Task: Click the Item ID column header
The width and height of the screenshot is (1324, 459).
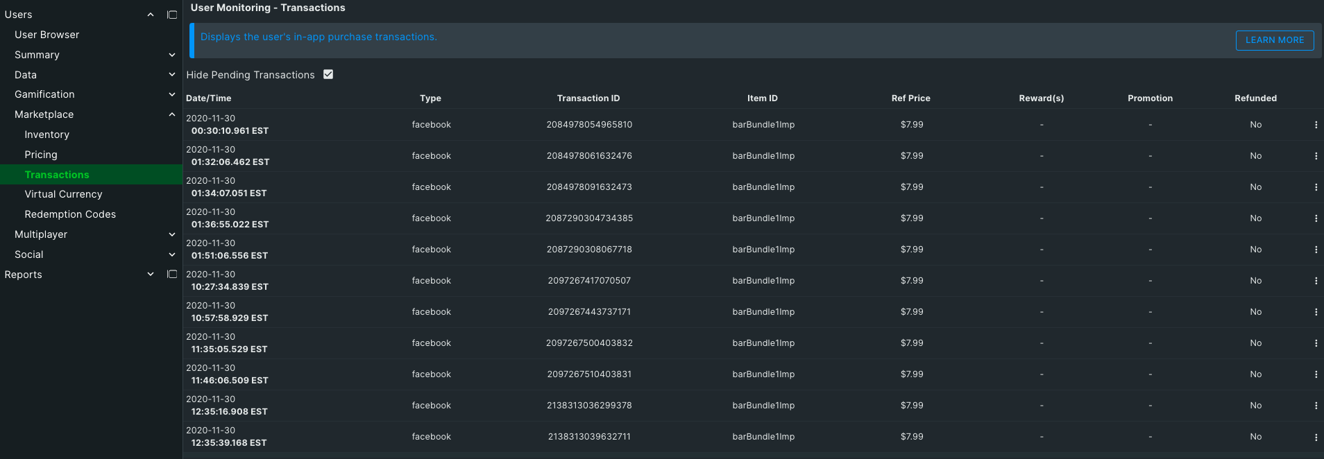Action: 762,98
